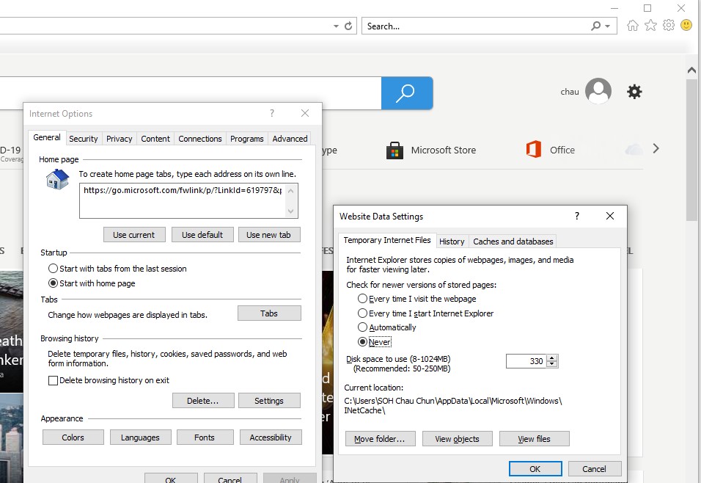701x483 pixels.
Task: Select the Temporary Internet Files tab
Action: [386, 240]
